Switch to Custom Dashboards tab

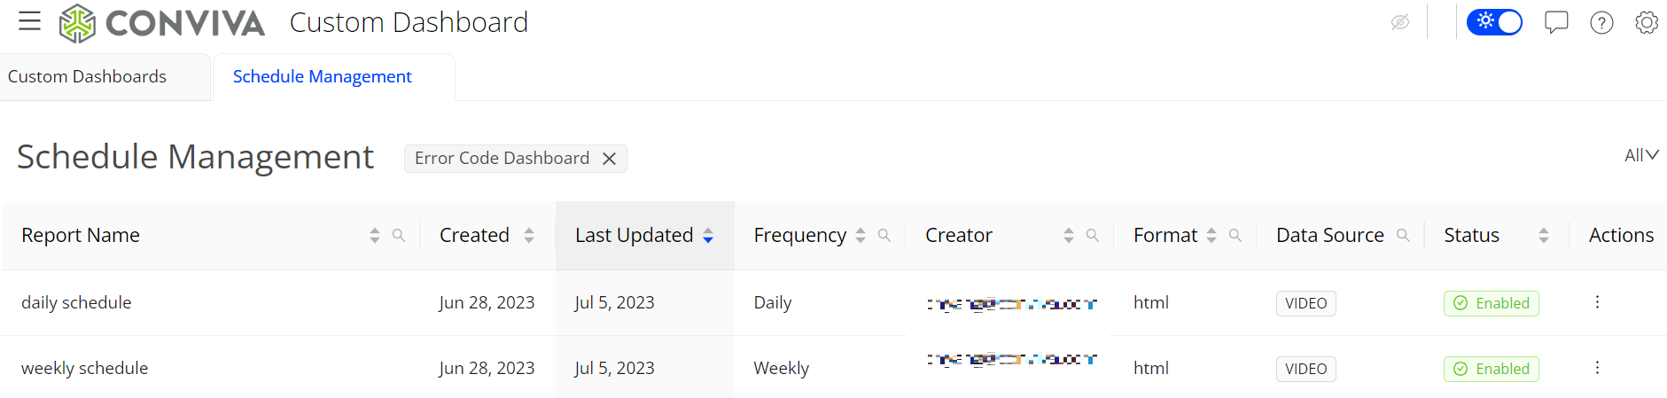click(87, 76)
